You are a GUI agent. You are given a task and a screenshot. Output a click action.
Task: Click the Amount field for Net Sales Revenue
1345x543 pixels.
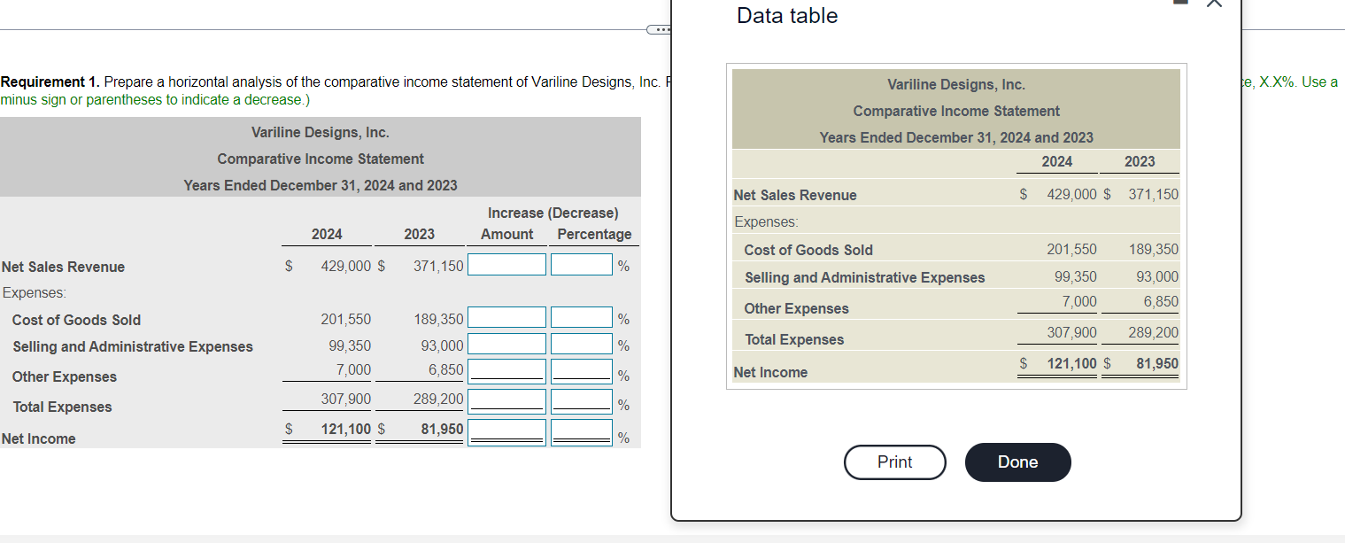[x=506, y=263]
